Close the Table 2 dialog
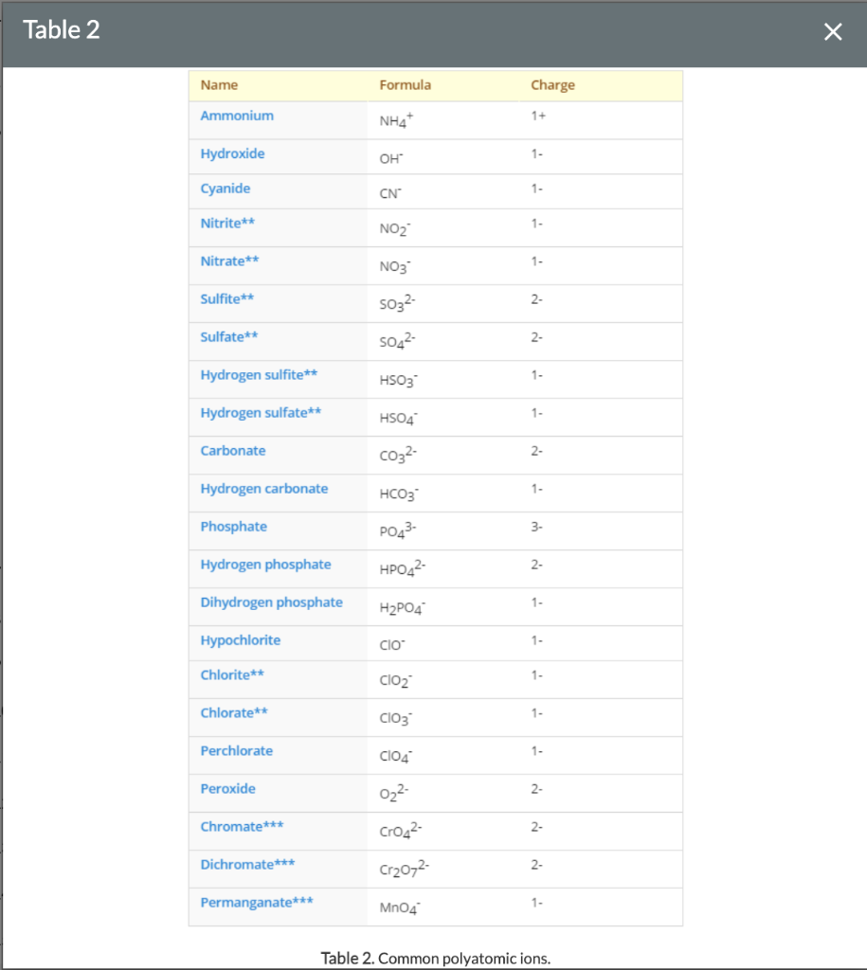This screenshot has height=970, width=867. (833, 31)
